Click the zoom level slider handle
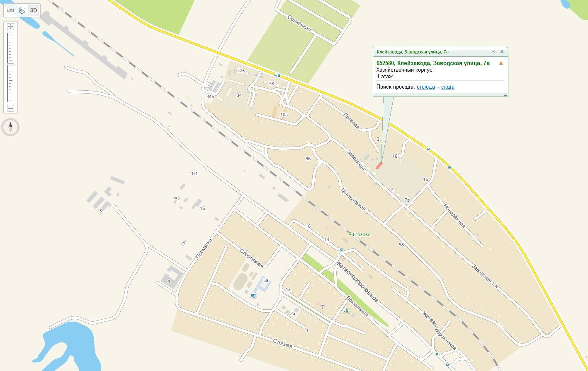Viewport: 588px width, 371px height. pos(11,65)
